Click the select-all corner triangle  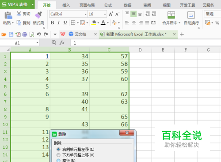pyautogui.click(x=8, y=50)
